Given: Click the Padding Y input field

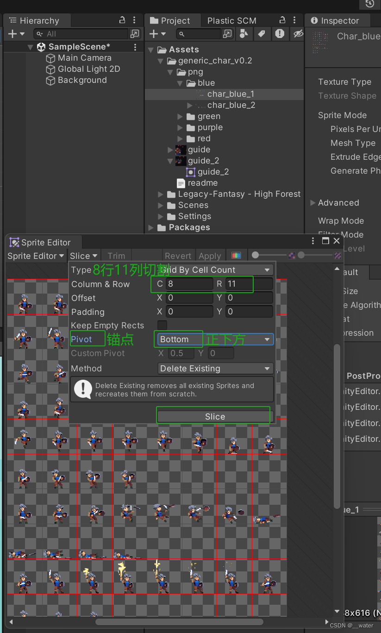Looking at the screenshot, I should (x=249, y=312).
